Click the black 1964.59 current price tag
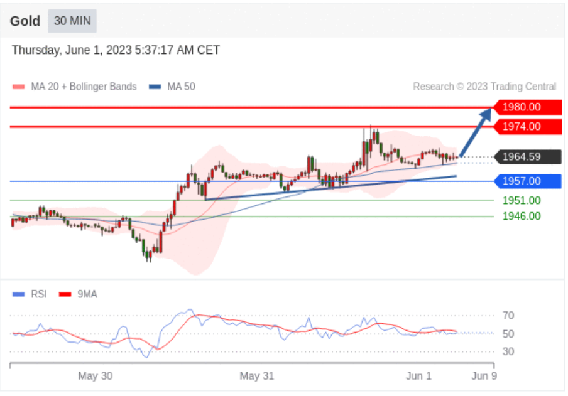568x396 pixels. (x=528, y=157)
